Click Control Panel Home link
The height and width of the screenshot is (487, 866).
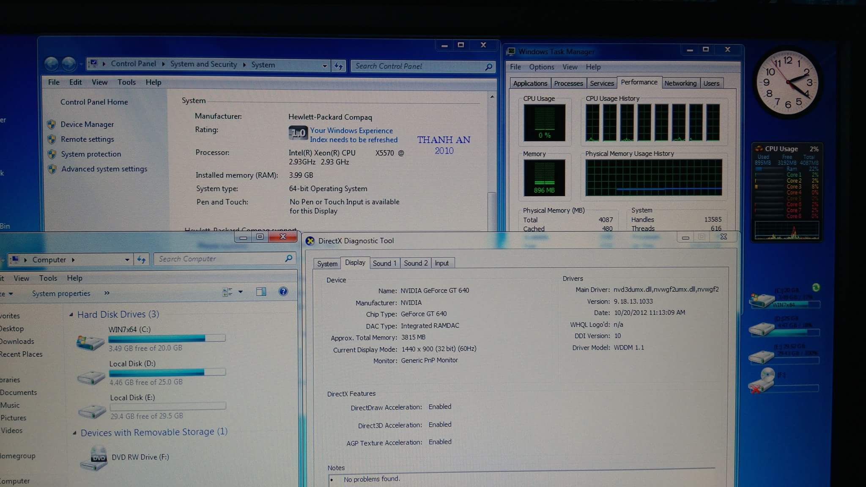point(94,102)
